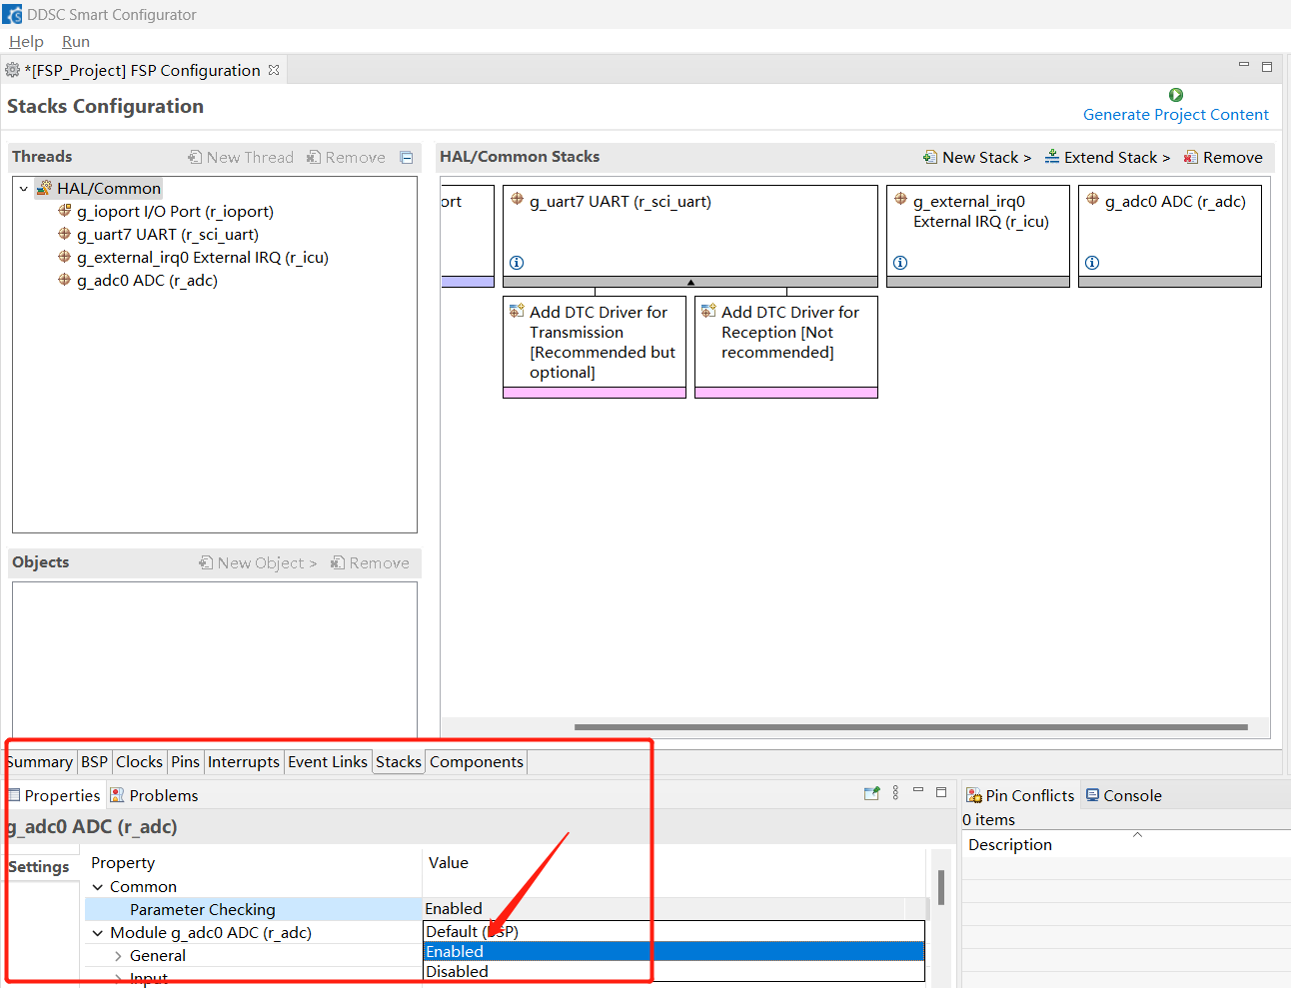Switch to the Interrupts tab
Viewport: 1291px width, 988px height.
tap(244, 761)
